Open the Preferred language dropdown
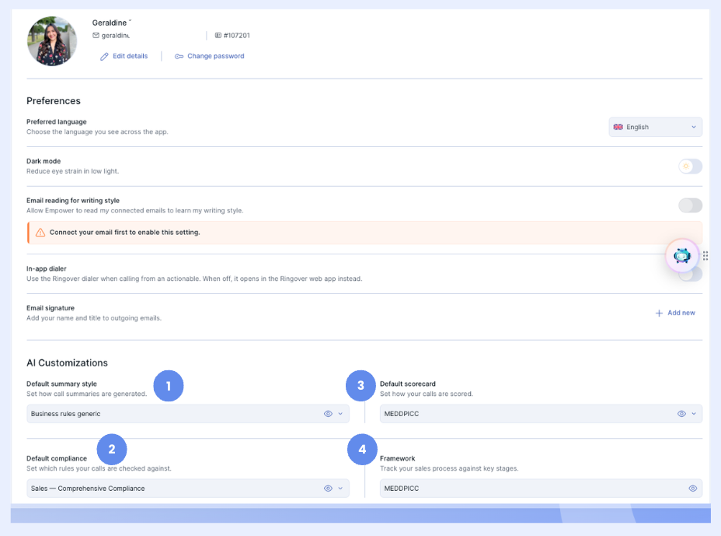This screenshot has width=721, height=536. tap(655, 127)
